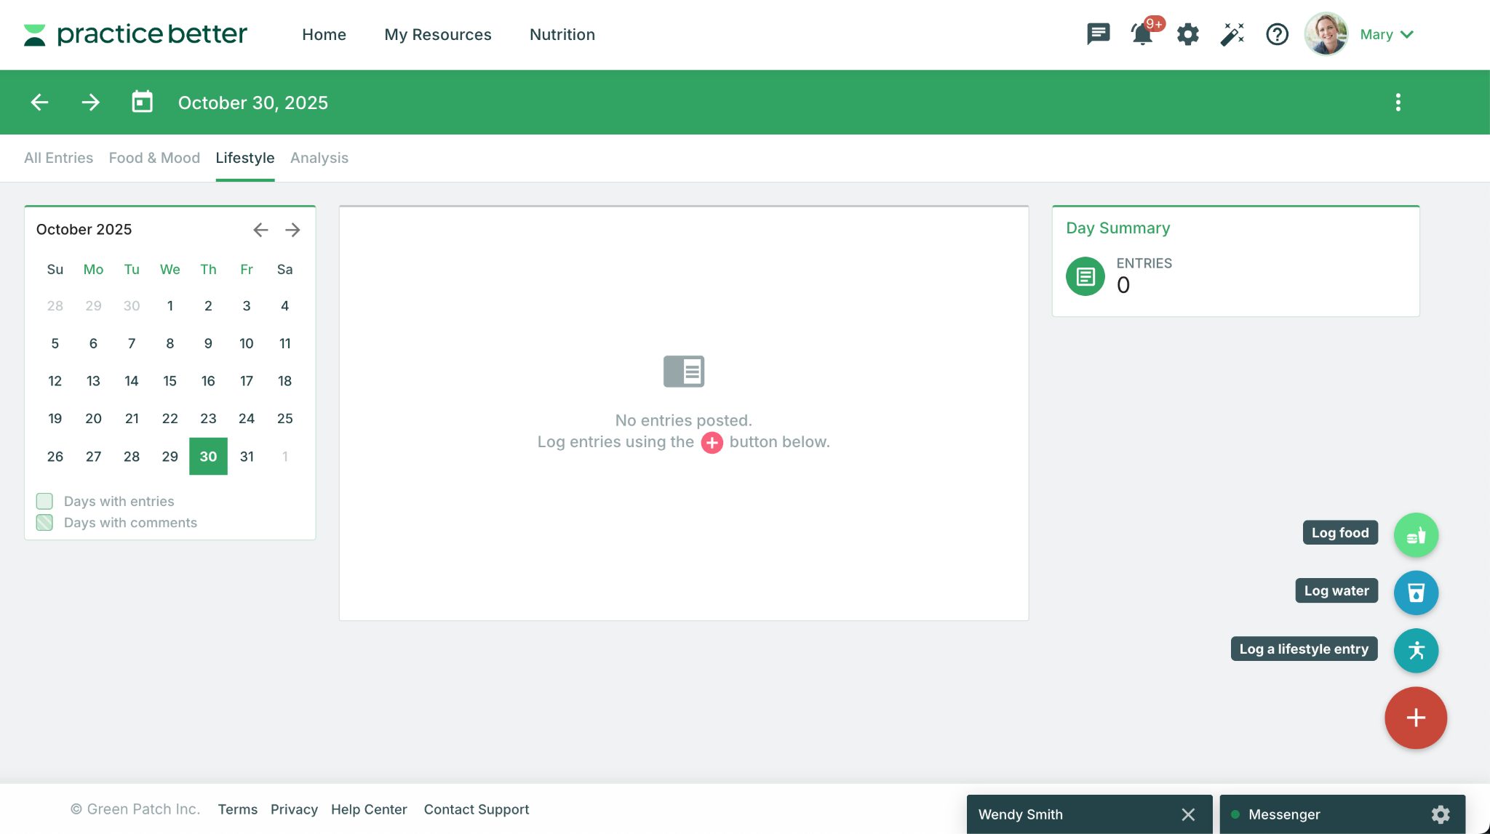Open the messages chat icon
This screenshot has height=834, width=1490.
click(x=1098, y=34)
